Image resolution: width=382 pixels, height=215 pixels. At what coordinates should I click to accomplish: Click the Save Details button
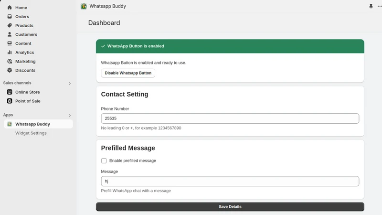click(230, 207)
